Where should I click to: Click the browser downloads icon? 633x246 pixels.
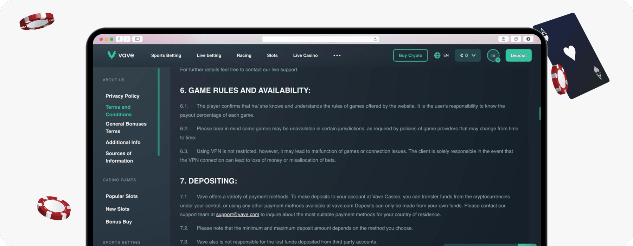[x=528, y=39]
